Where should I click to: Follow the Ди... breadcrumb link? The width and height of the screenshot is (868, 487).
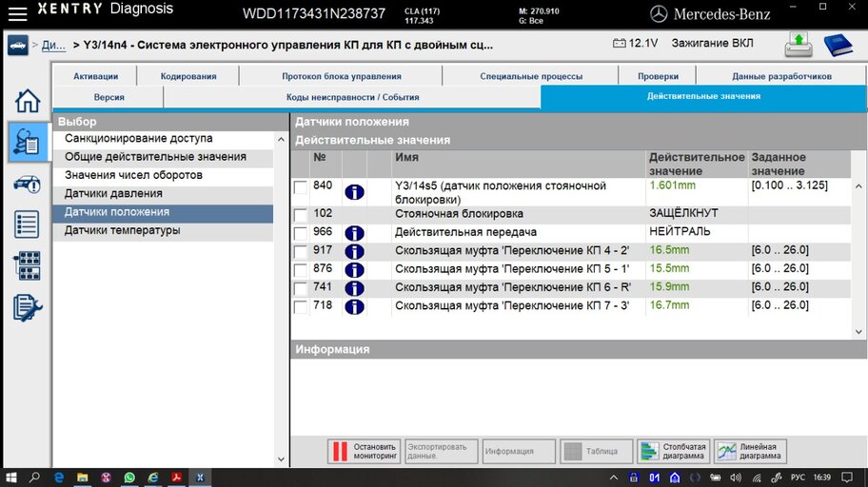(53, 45)
